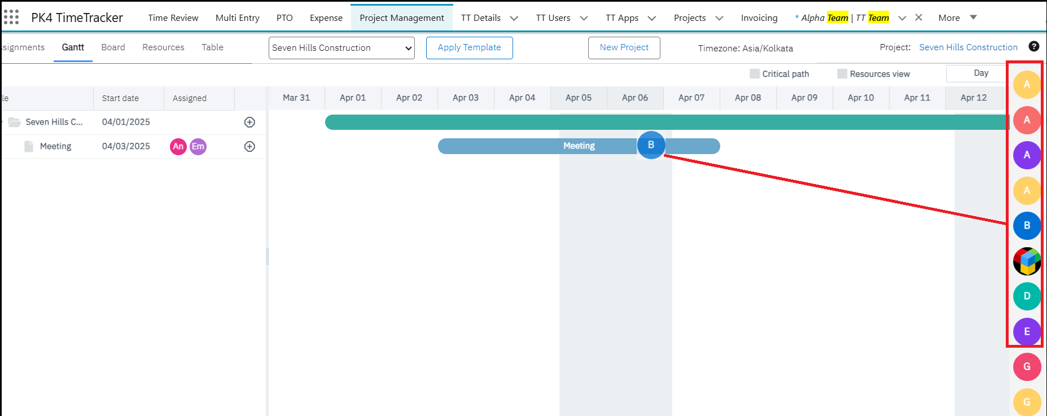1047x416 pixels.
Task: Click the Mar 31 date column header
Action: pyautogui.click(x=296, y=98)
